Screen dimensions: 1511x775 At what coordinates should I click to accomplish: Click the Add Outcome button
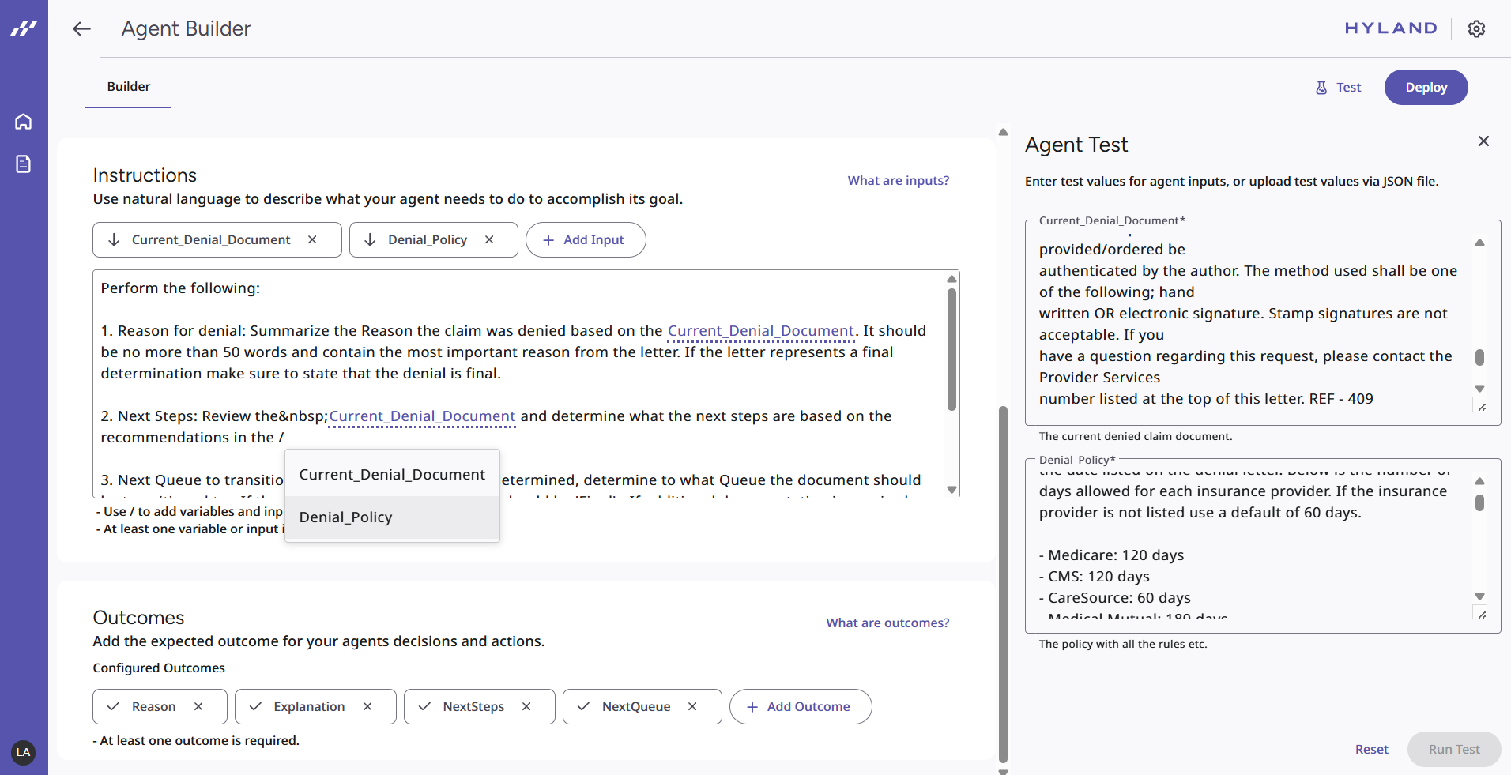[800, 707]
